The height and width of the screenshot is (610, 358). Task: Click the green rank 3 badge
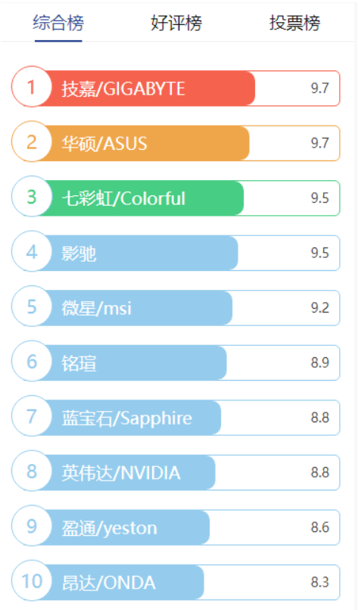[x=32, y=197]
